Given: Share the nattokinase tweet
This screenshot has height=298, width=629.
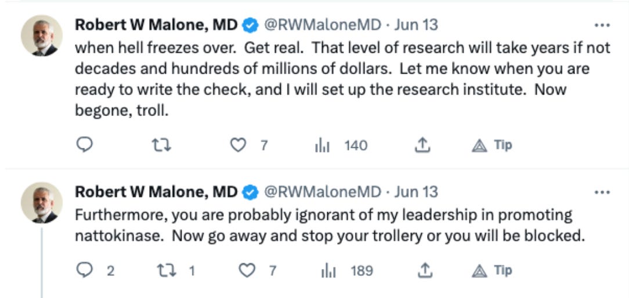Looking at the screenshot, I should 424,271.
